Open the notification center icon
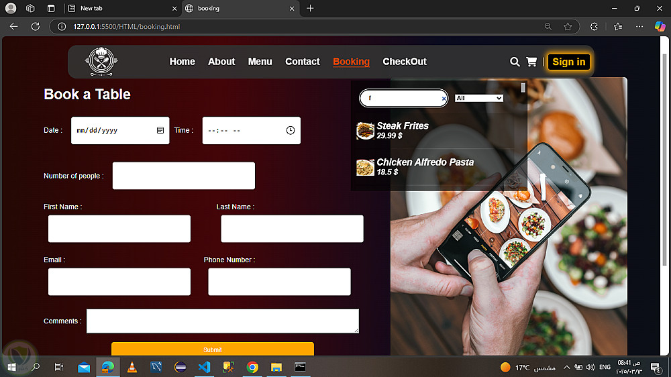 tap(655, 367)
